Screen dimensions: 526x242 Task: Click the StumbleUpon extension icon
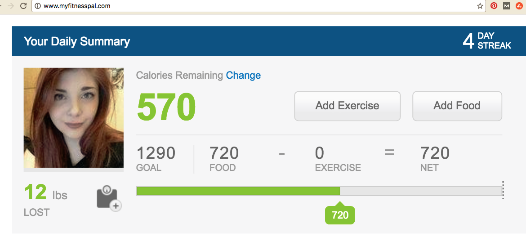tap(519, 6)
